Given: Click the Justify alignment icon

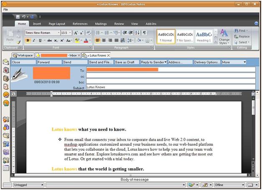Looking at the screenshot, I should pyautogui.click(x=116, y=40).
